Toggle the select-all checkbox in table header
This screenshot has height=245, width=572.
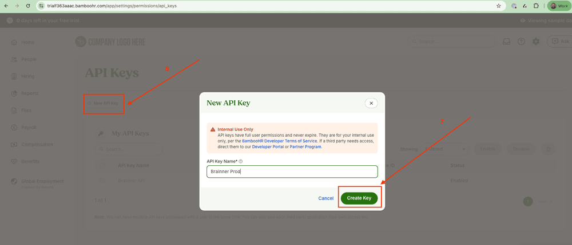coord(102,165)
